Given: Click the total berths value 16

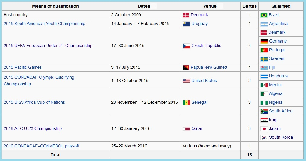Looking at the screenshot, I should [250, 155].
